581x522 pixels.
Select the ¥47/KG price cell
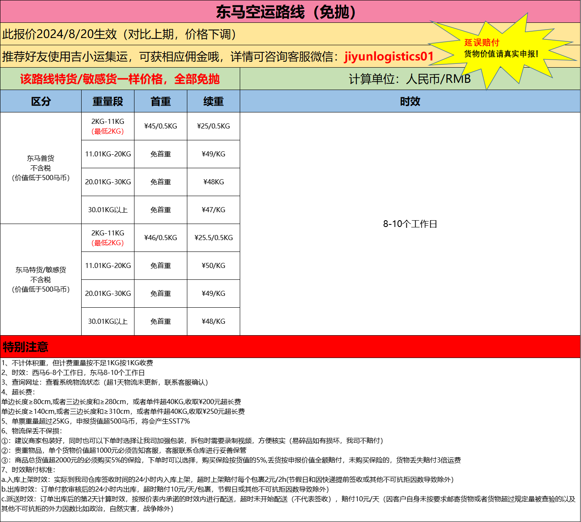214,210
